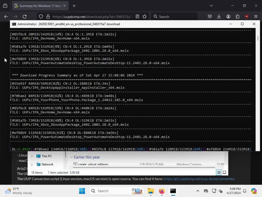
Task: Go back to the previous page
Action: [6, 17]
